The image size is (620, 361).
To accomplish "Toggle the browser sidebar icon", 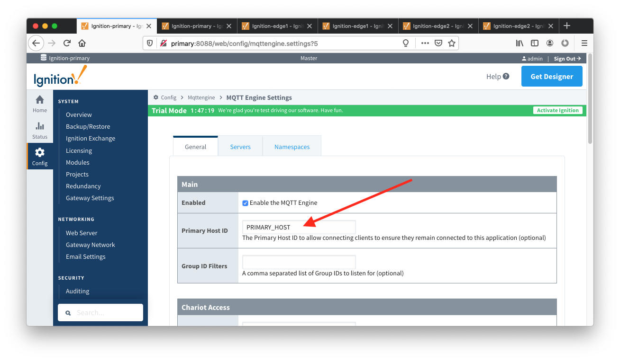I will coord(535,43).
